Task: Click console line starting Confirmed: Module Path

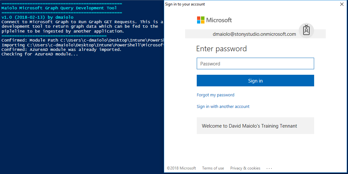Action: 83,40
